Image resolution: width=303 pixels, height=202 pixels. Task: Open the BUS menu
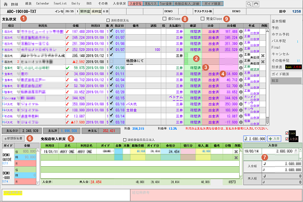(89, 3)
